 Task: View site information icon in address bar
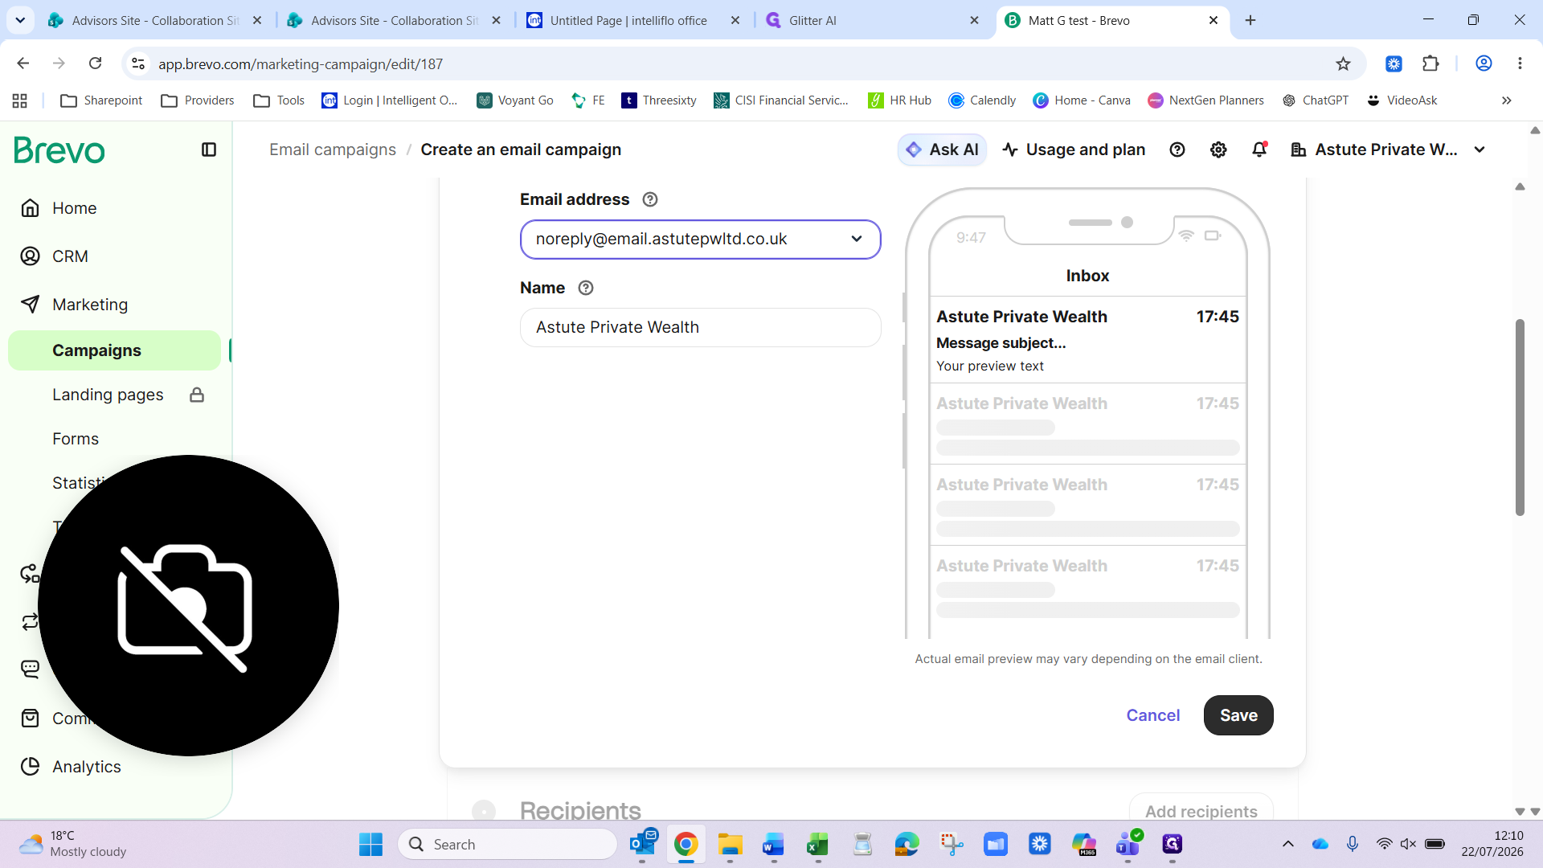pyautogui.click(x=138, y=63)
